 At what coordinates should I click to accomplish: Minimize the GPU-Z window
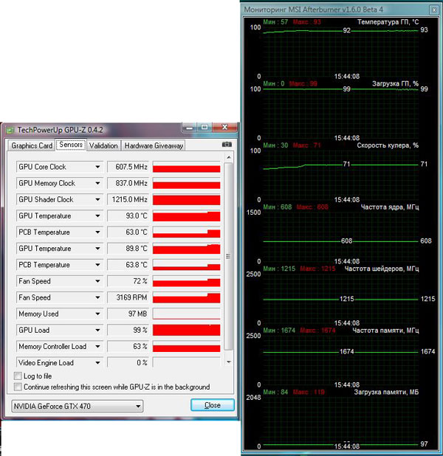point(190,128)
